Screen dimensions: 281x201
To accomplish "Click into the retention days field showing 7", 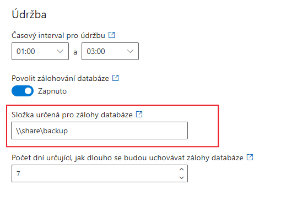I will (x=100, y=173).
